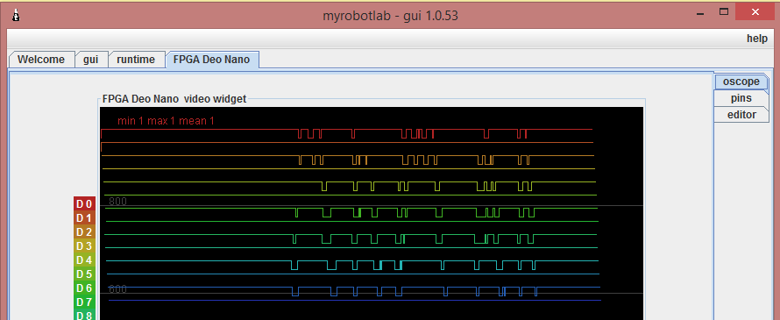Viewport: 780px width, 320px height.
Task: Toggle the D 6 pin trace button
Action: click(84, 288)
